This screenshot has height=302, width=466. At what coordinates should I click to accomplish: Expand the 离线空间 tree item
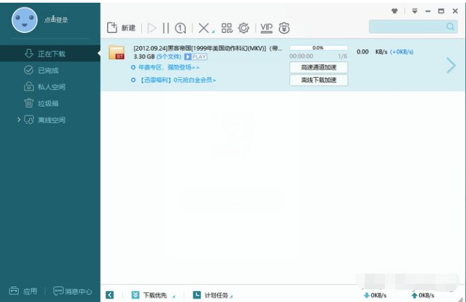(x=19, y=120)
